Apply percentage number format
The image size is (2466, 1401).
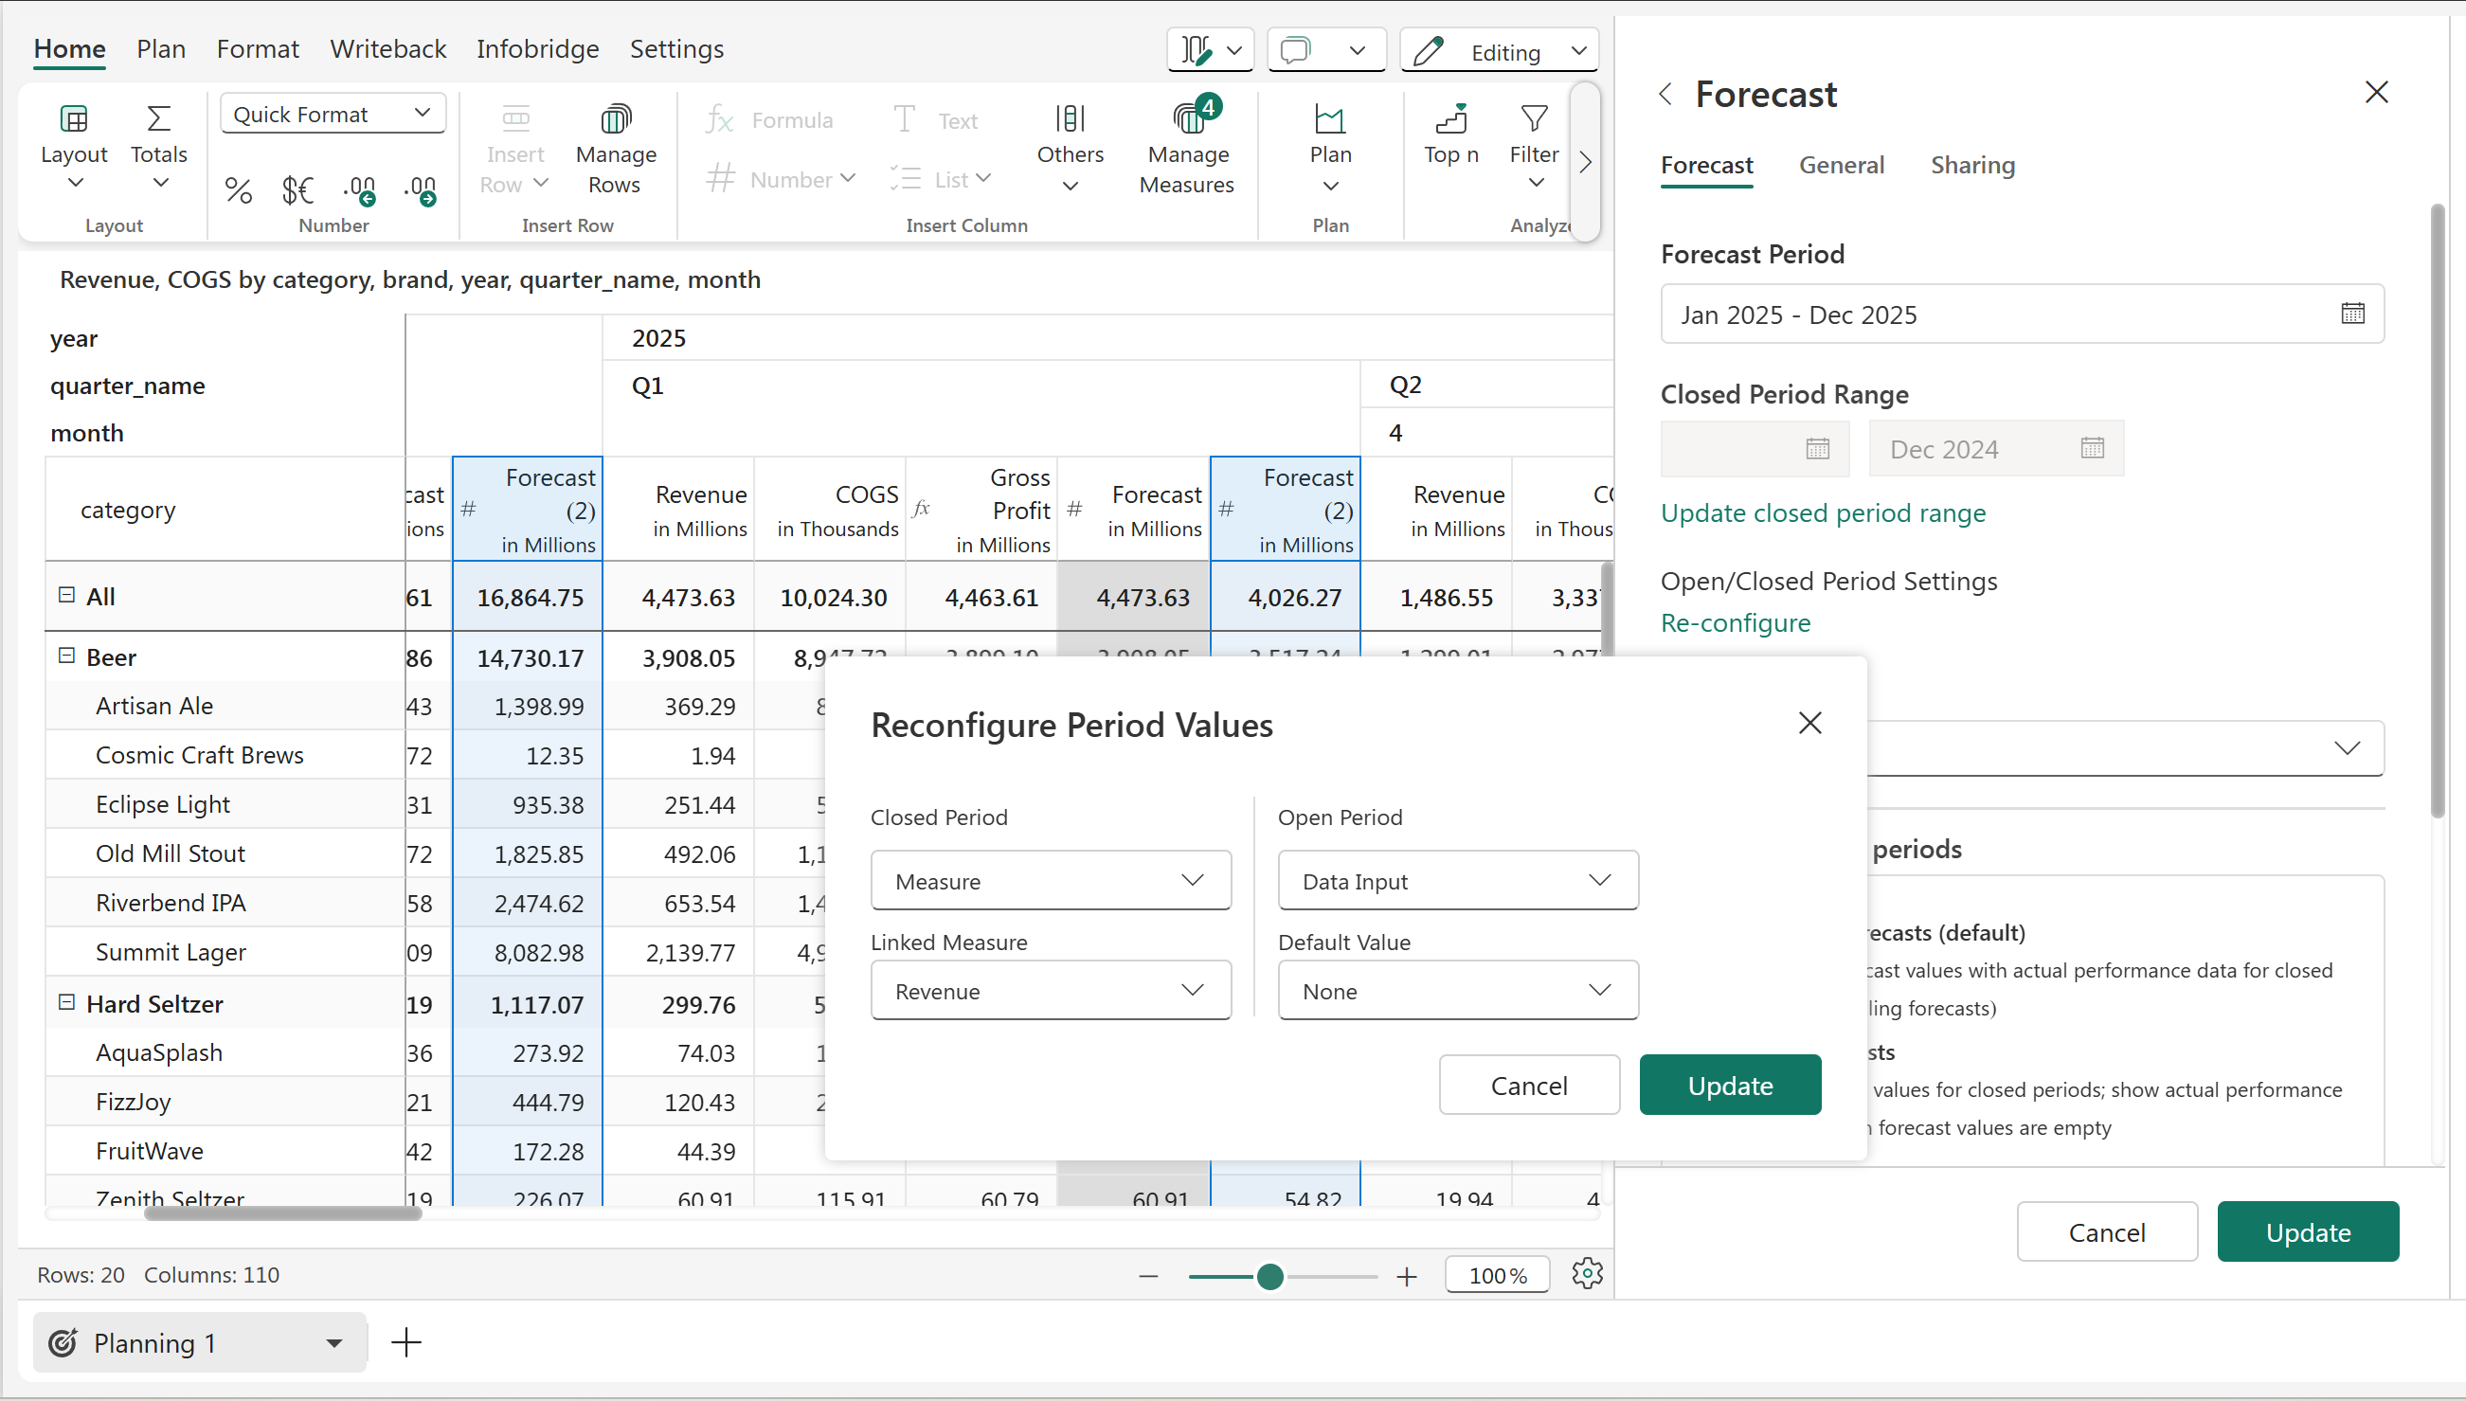pyautogui.click(x=238, y=189)
